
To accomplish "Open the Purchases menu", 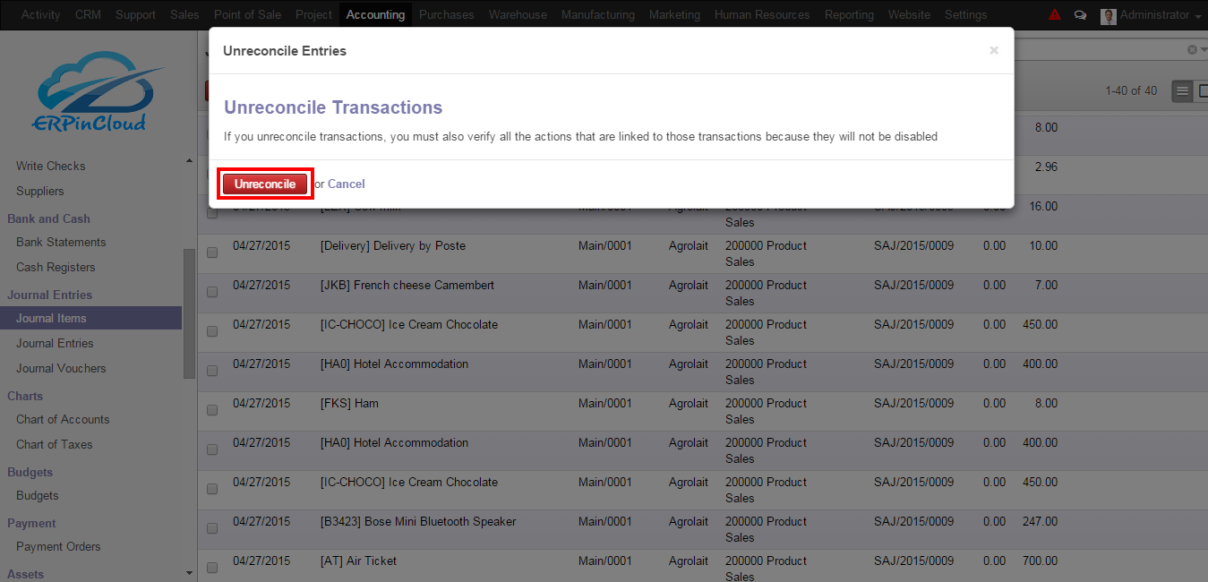I will click(x=447, y=14).
